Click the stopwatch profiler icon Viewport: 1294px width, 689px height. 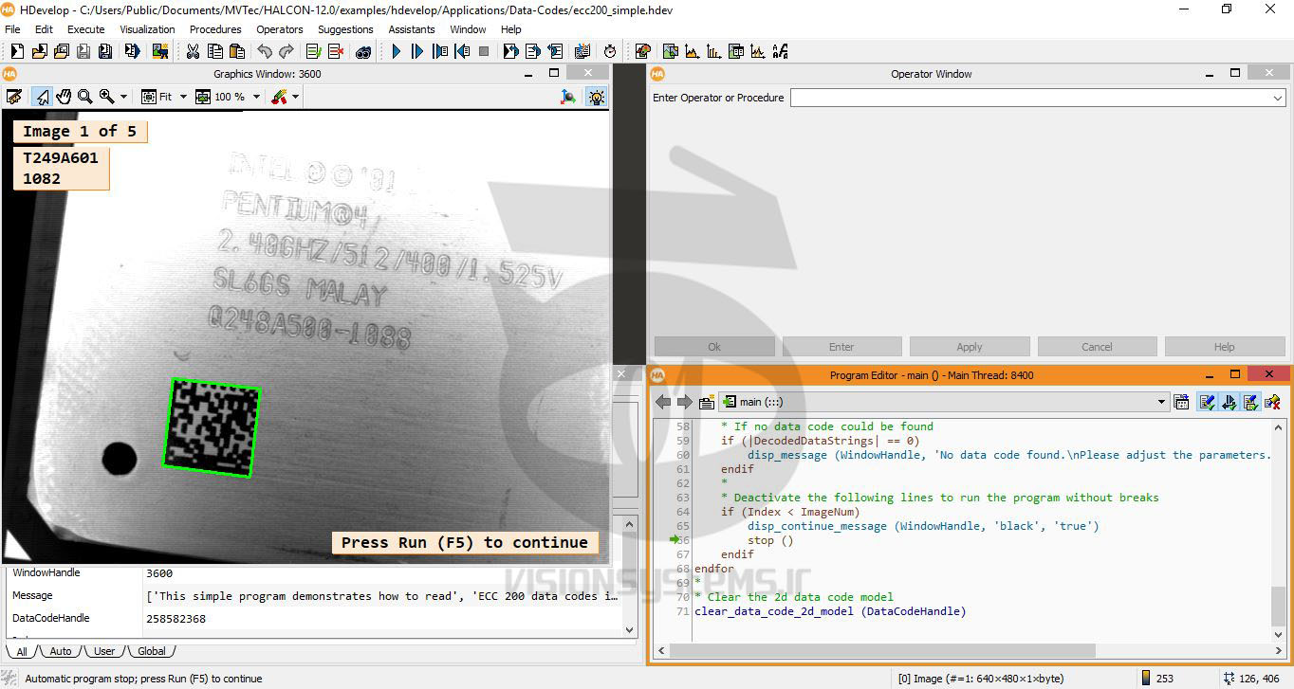click(x=610, y=51)
